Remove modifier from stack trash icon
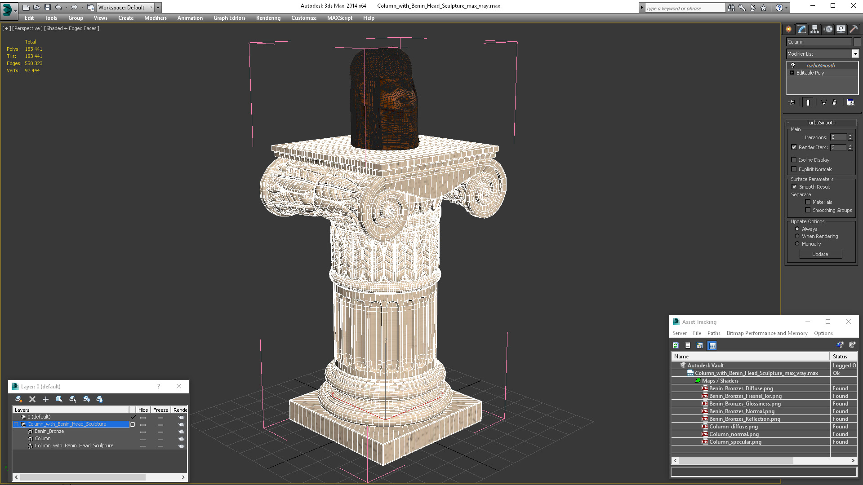This screenshot has width=863, height=485. pyautogui.click(x=835, y=102)
